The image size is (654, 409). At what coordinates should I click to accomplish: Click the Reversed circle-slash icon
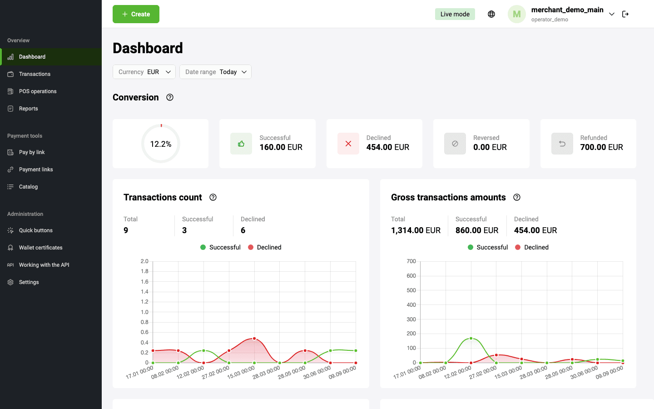point(455,144)
